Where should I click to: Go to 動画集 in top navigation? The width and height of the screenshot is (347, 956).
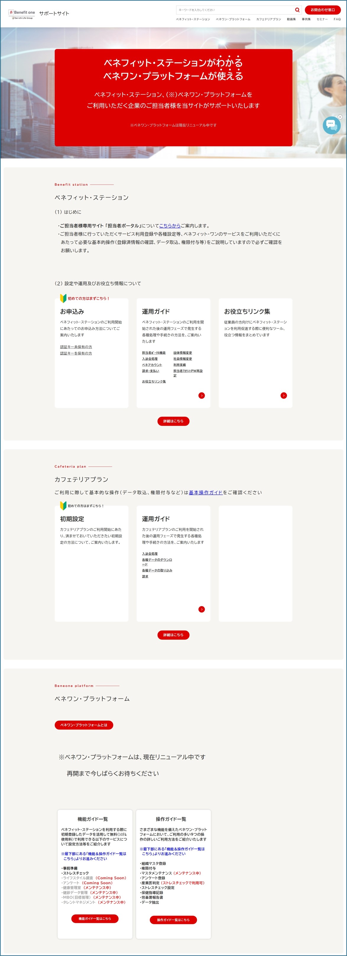coord(291,19)
